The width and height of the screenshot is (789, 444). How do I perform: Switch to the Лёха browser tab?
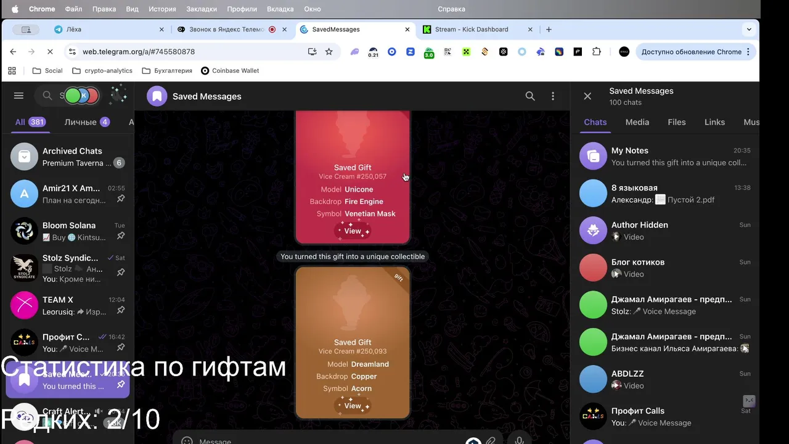[110, 29]
